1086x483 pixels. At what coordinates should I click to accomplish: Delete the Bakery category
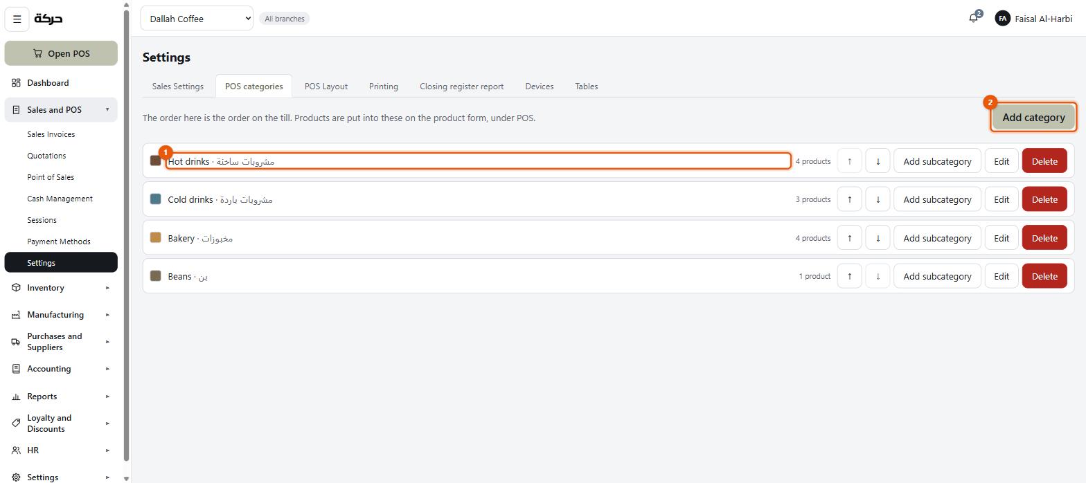click(x=1044, y=238)
